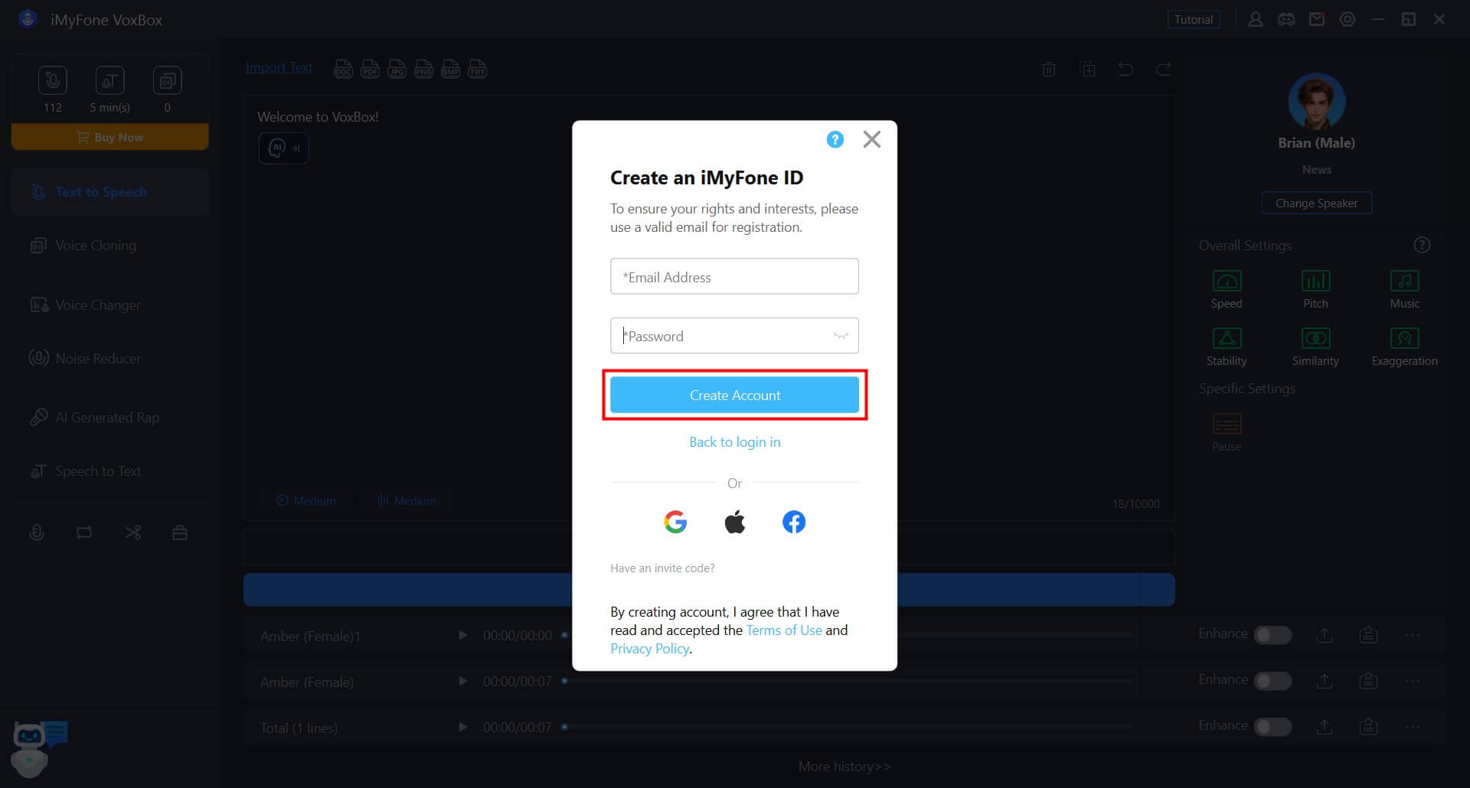Import a BMP file icon
Image resolution: width=1470 pixels, height=788 pixels.
pos(450,70)
